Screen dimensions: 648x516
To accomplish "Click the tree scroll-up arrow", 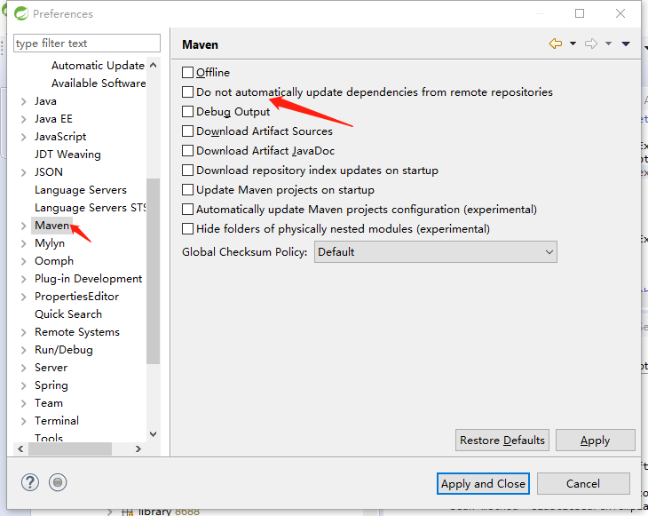I will coord(153,65).
